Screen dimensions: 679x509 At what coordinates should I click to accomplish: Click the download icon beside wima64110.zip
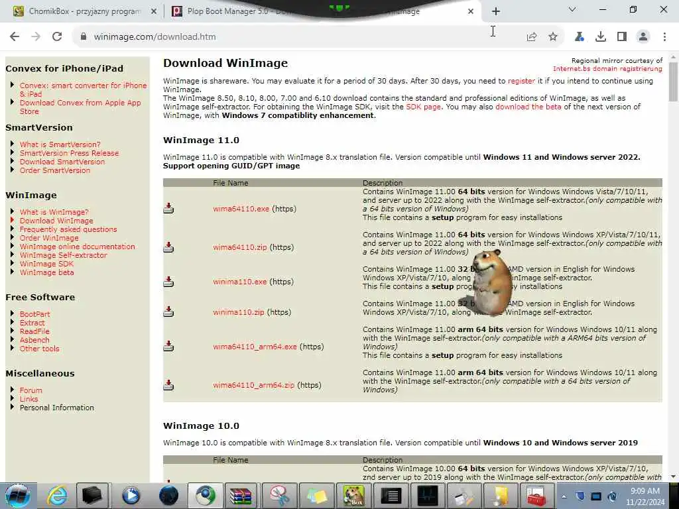(168, 247)
